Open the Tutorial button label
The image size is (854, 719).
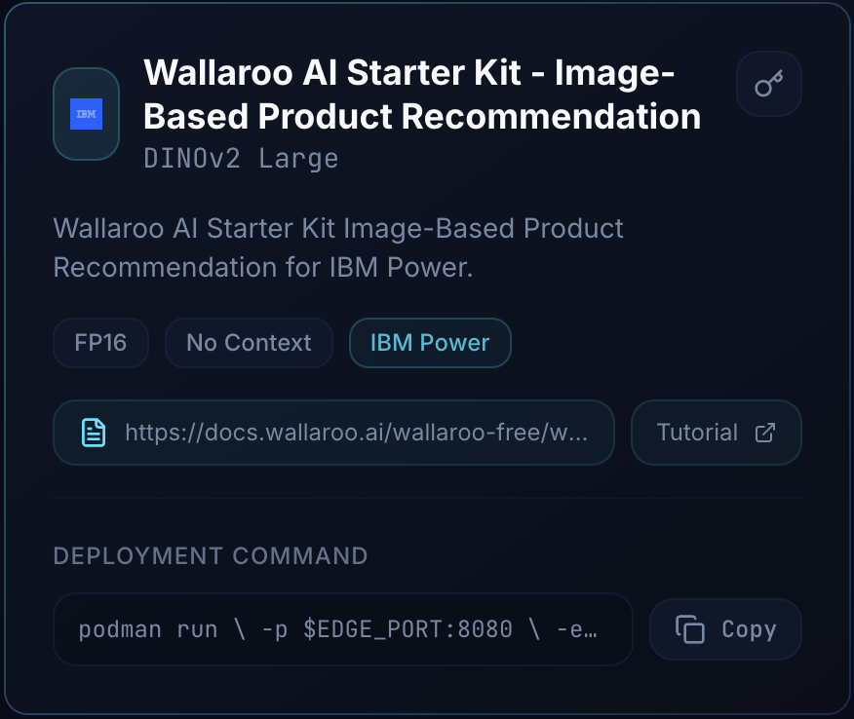697,433
